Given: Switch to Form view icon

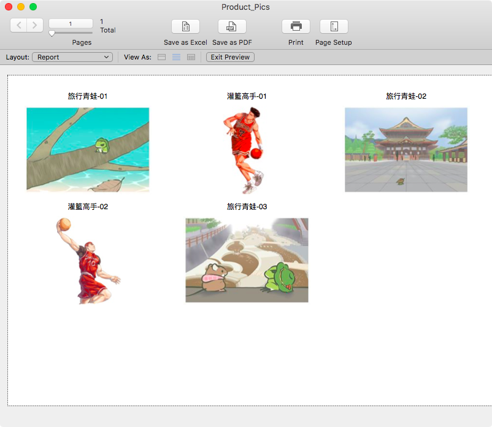Looking at the screenshot, I should [x=161, y=57].
